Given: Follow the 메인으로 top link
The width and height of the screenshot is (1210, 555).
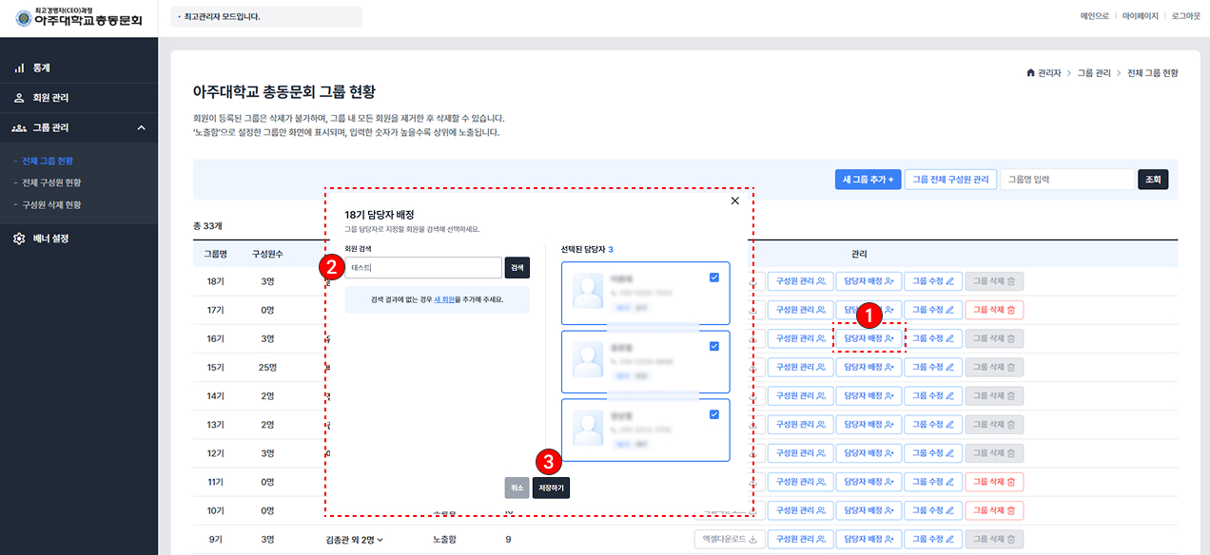Looking at the screenshot, I should tap(1095, 16).
